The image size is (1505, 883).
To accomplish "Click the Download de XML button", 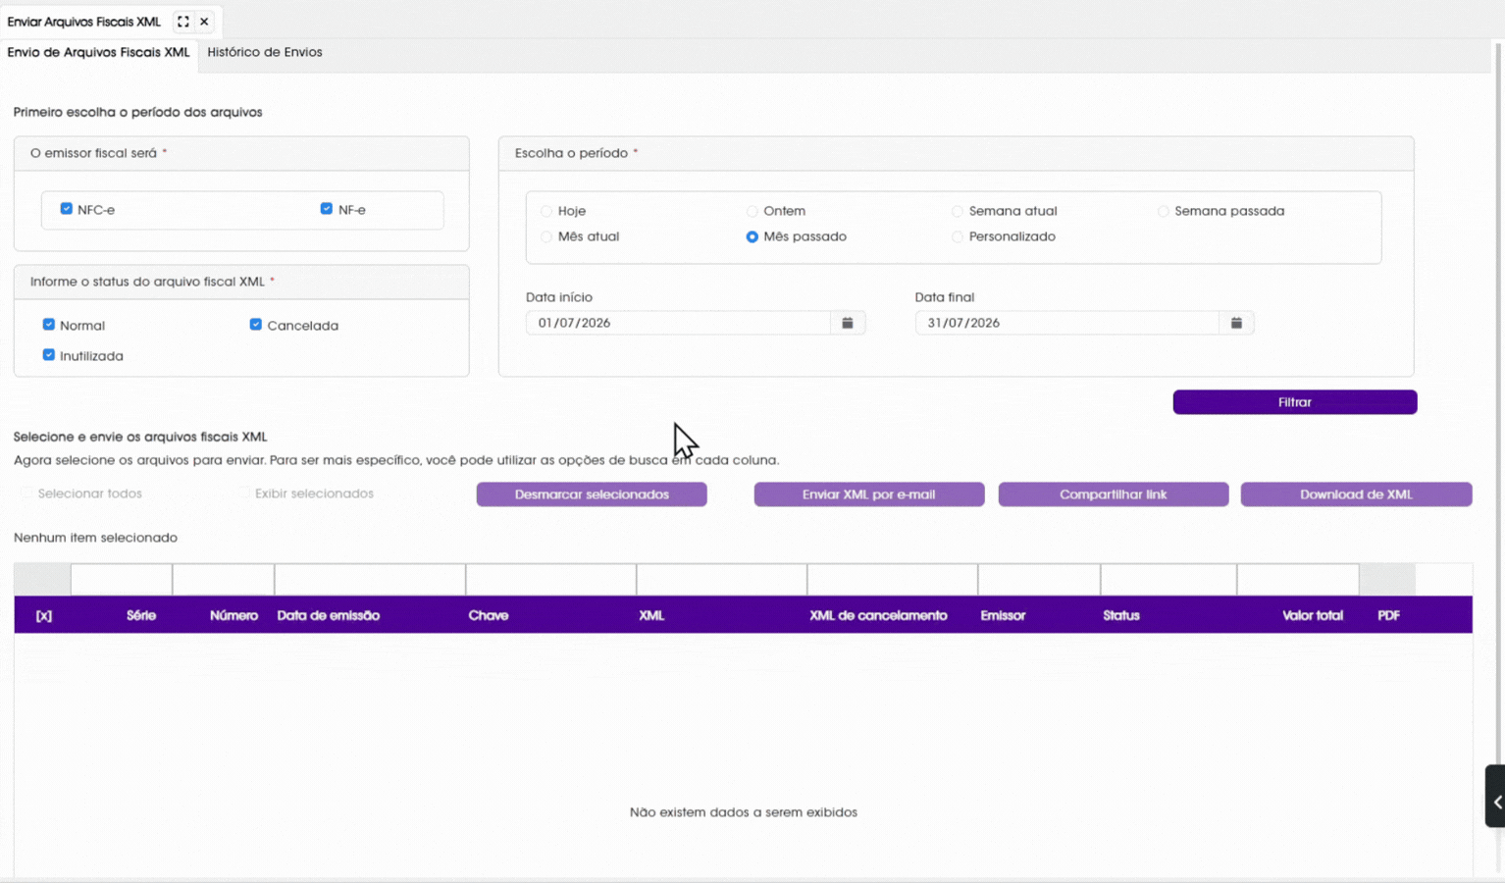I will tap(1356, 494).
